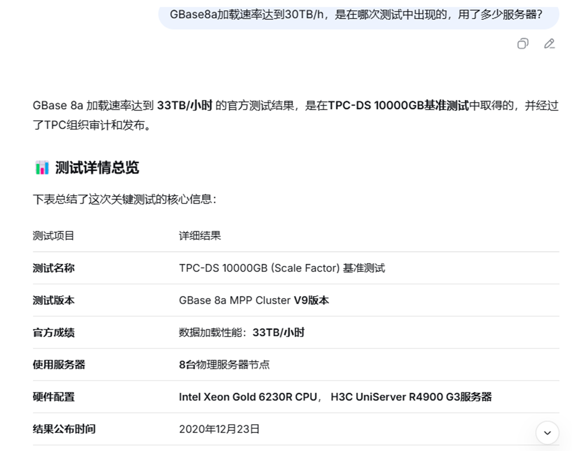
Task: Click the row label 官方成绩
Action: [53, 333]
